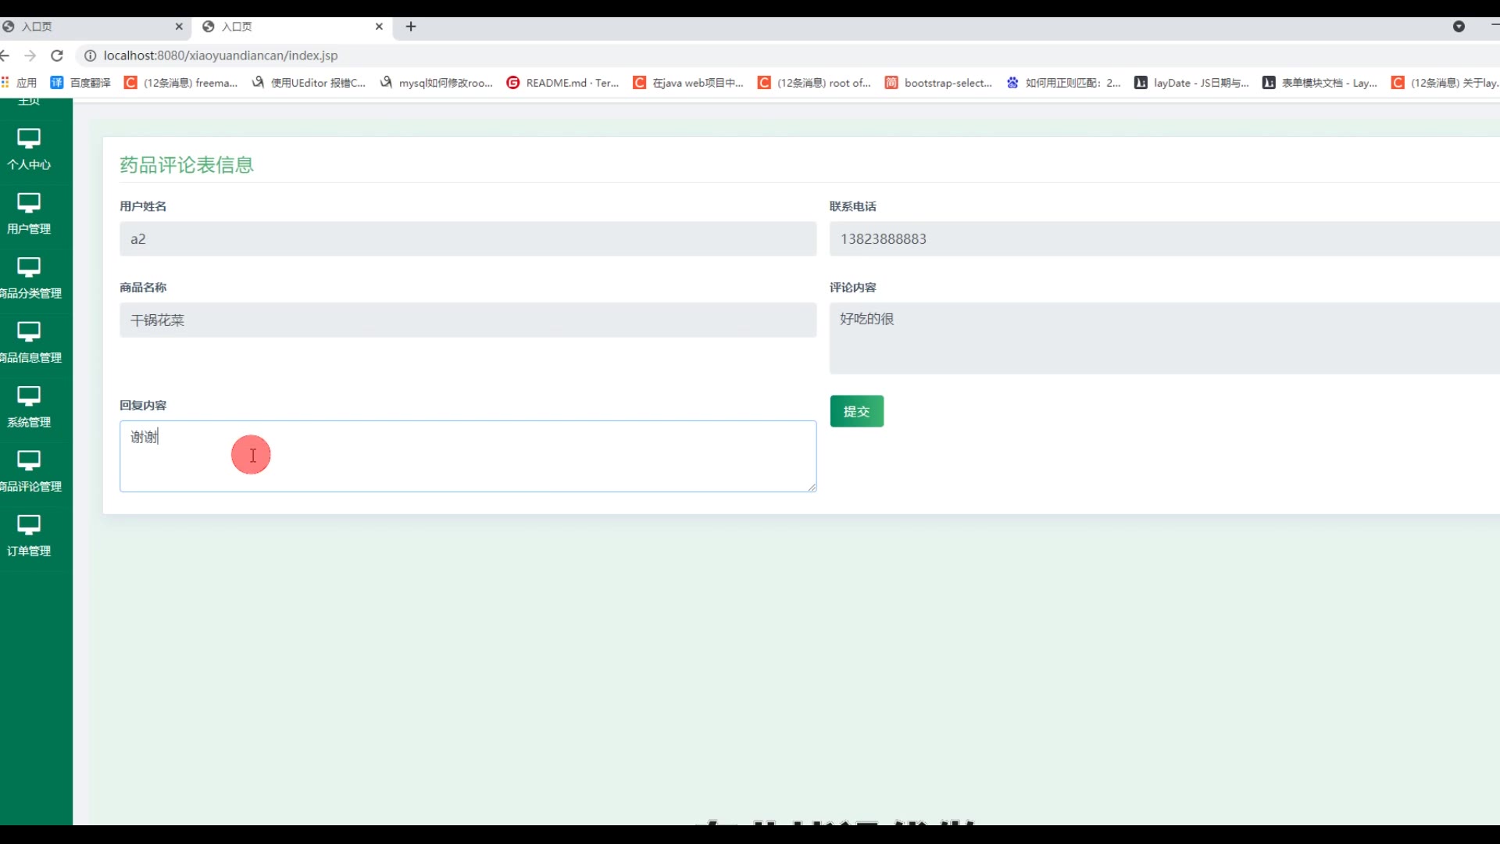Click the 用户姓名 label

point(143,206)
